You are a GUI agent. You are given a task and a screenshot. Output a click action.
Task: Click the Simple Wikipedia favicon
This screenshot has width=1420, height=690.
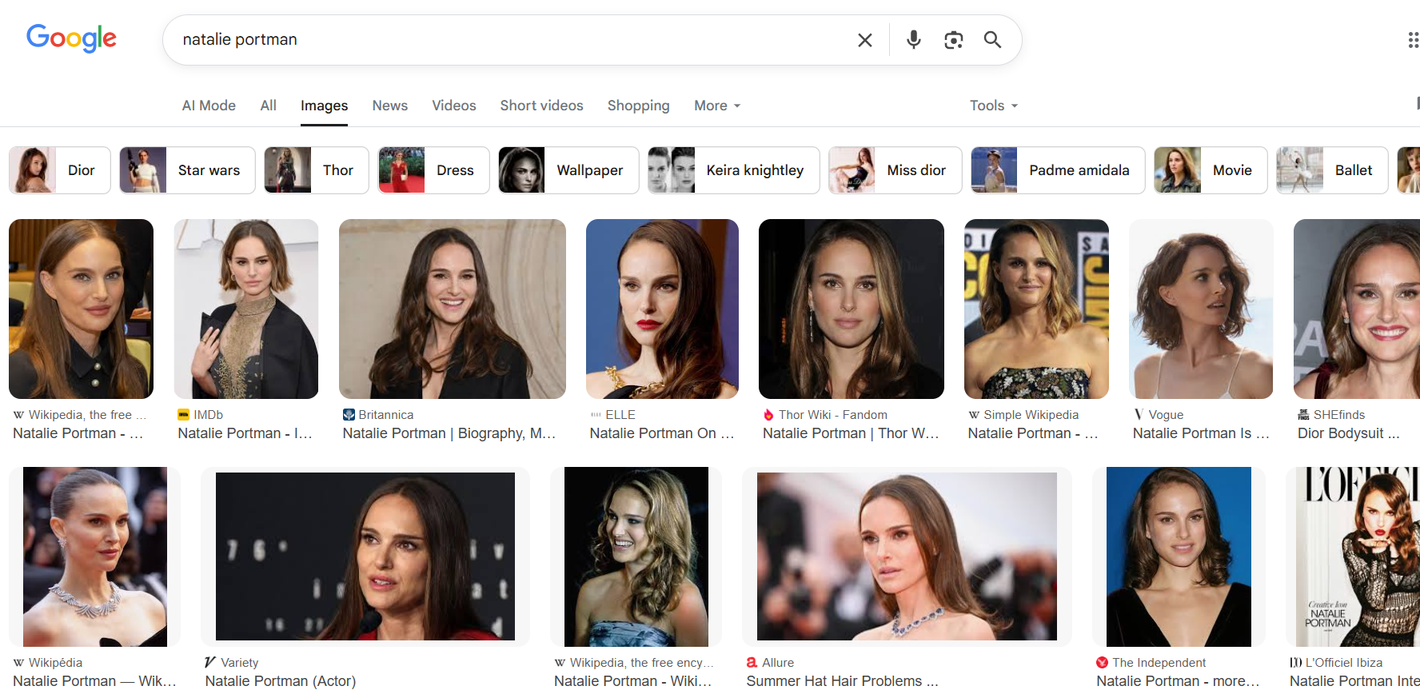point(974,415)
